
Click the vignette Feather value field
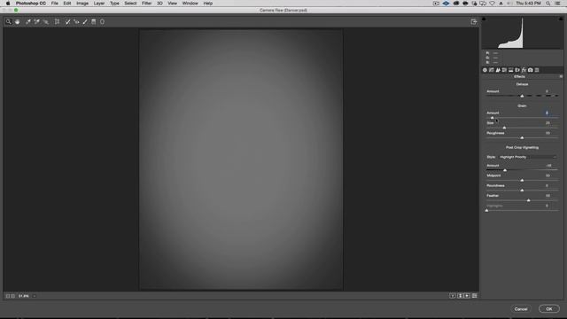(x=548, y=195)
